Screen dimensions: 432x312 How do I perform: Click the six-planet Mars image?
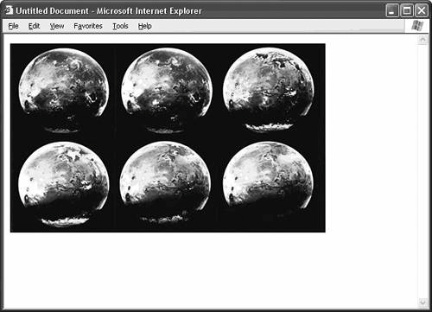[168, 138]
